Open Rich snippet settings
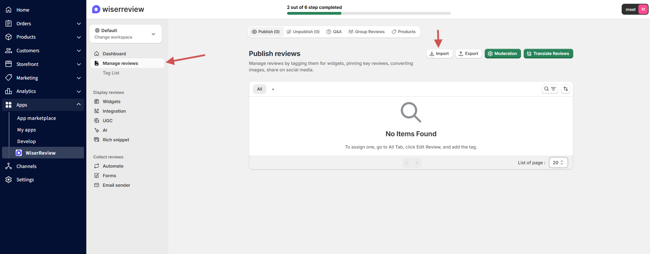The height and width of the screenshot is (254, 650). coord(116,140)
